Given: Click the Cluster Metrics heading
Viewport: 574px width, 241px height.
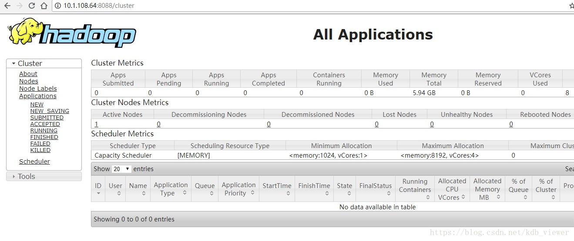Looking at the screenshot, I should point(117,63).
